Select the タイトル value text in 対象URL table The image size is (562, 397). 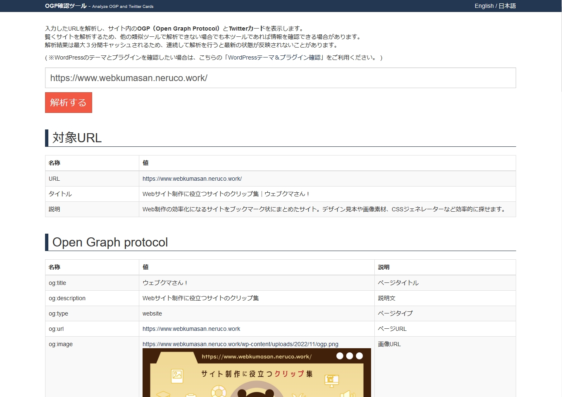click(x=226, y=194)
